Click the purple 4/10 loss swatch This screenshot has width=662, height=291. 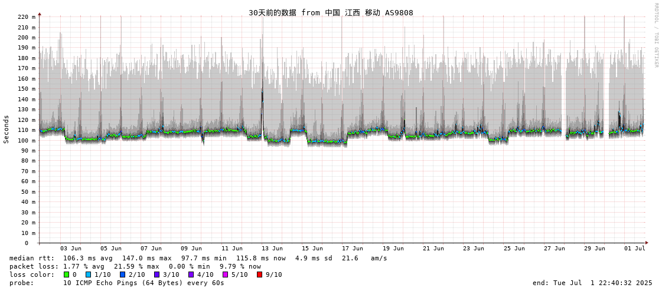tap(191, 275)
